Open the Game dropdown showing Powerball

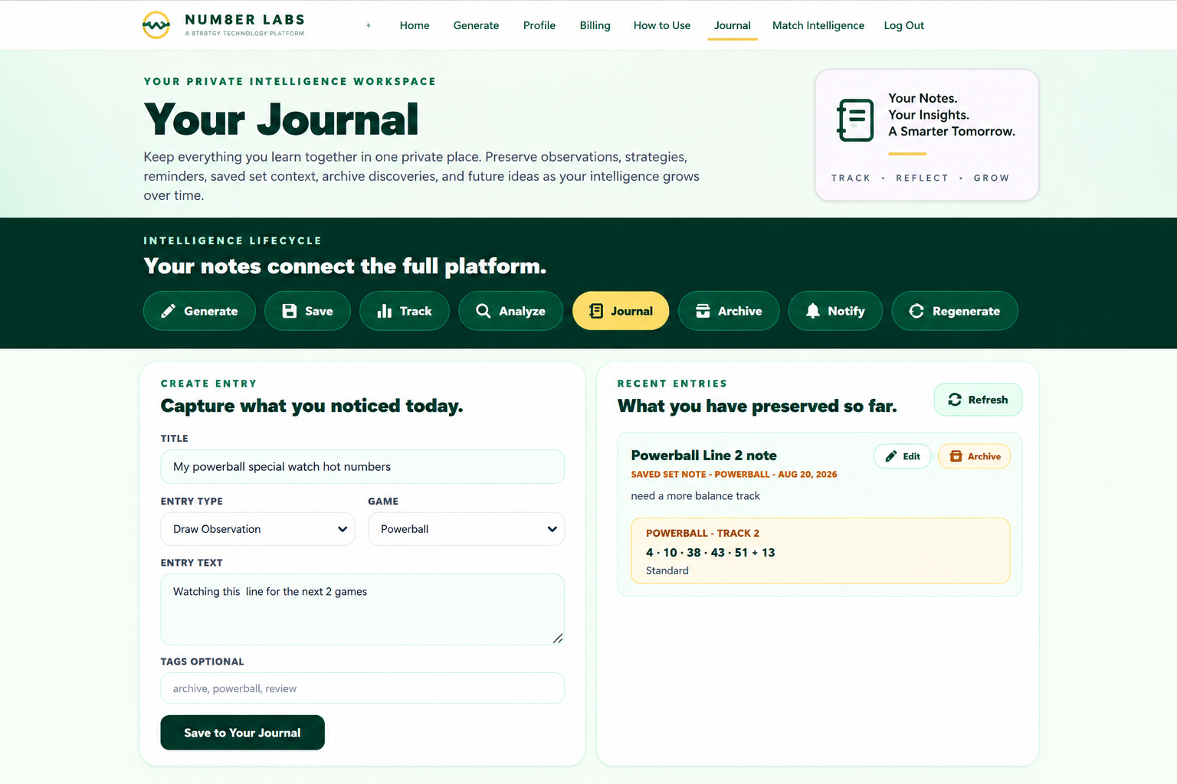click(466, 529)
